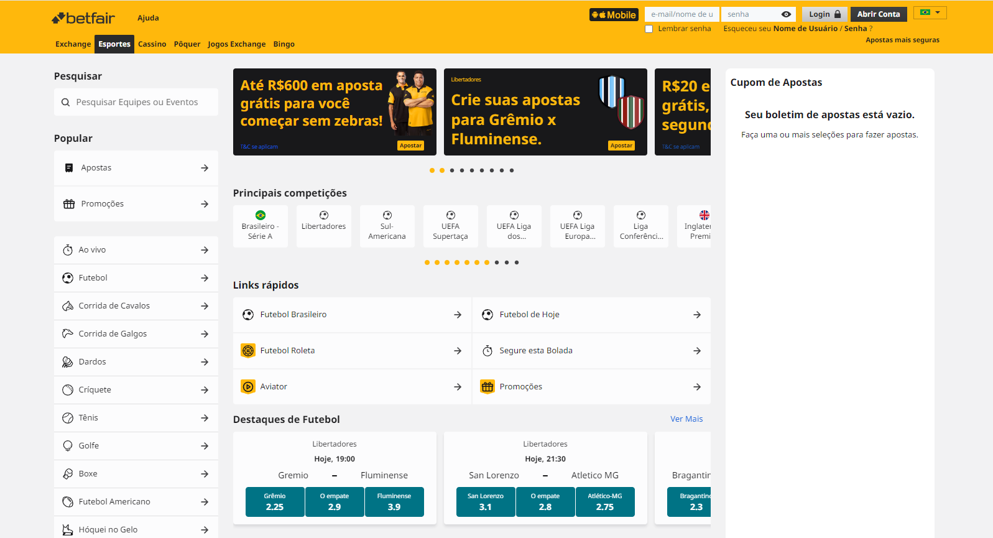This screenshot has height=538, width=993.
Task: Click the Login button
Action: tap(824, 14)
